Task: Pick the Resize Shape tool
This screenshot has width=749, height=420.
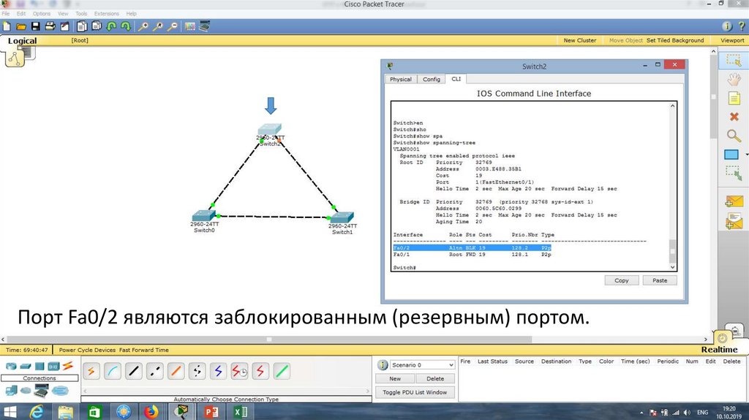Action: 734,173
